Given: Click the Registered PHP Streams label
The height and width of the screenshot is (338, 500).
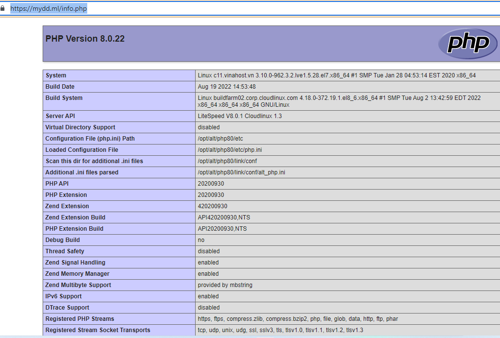Looking at the screenshot, I should tap(79, 319).
